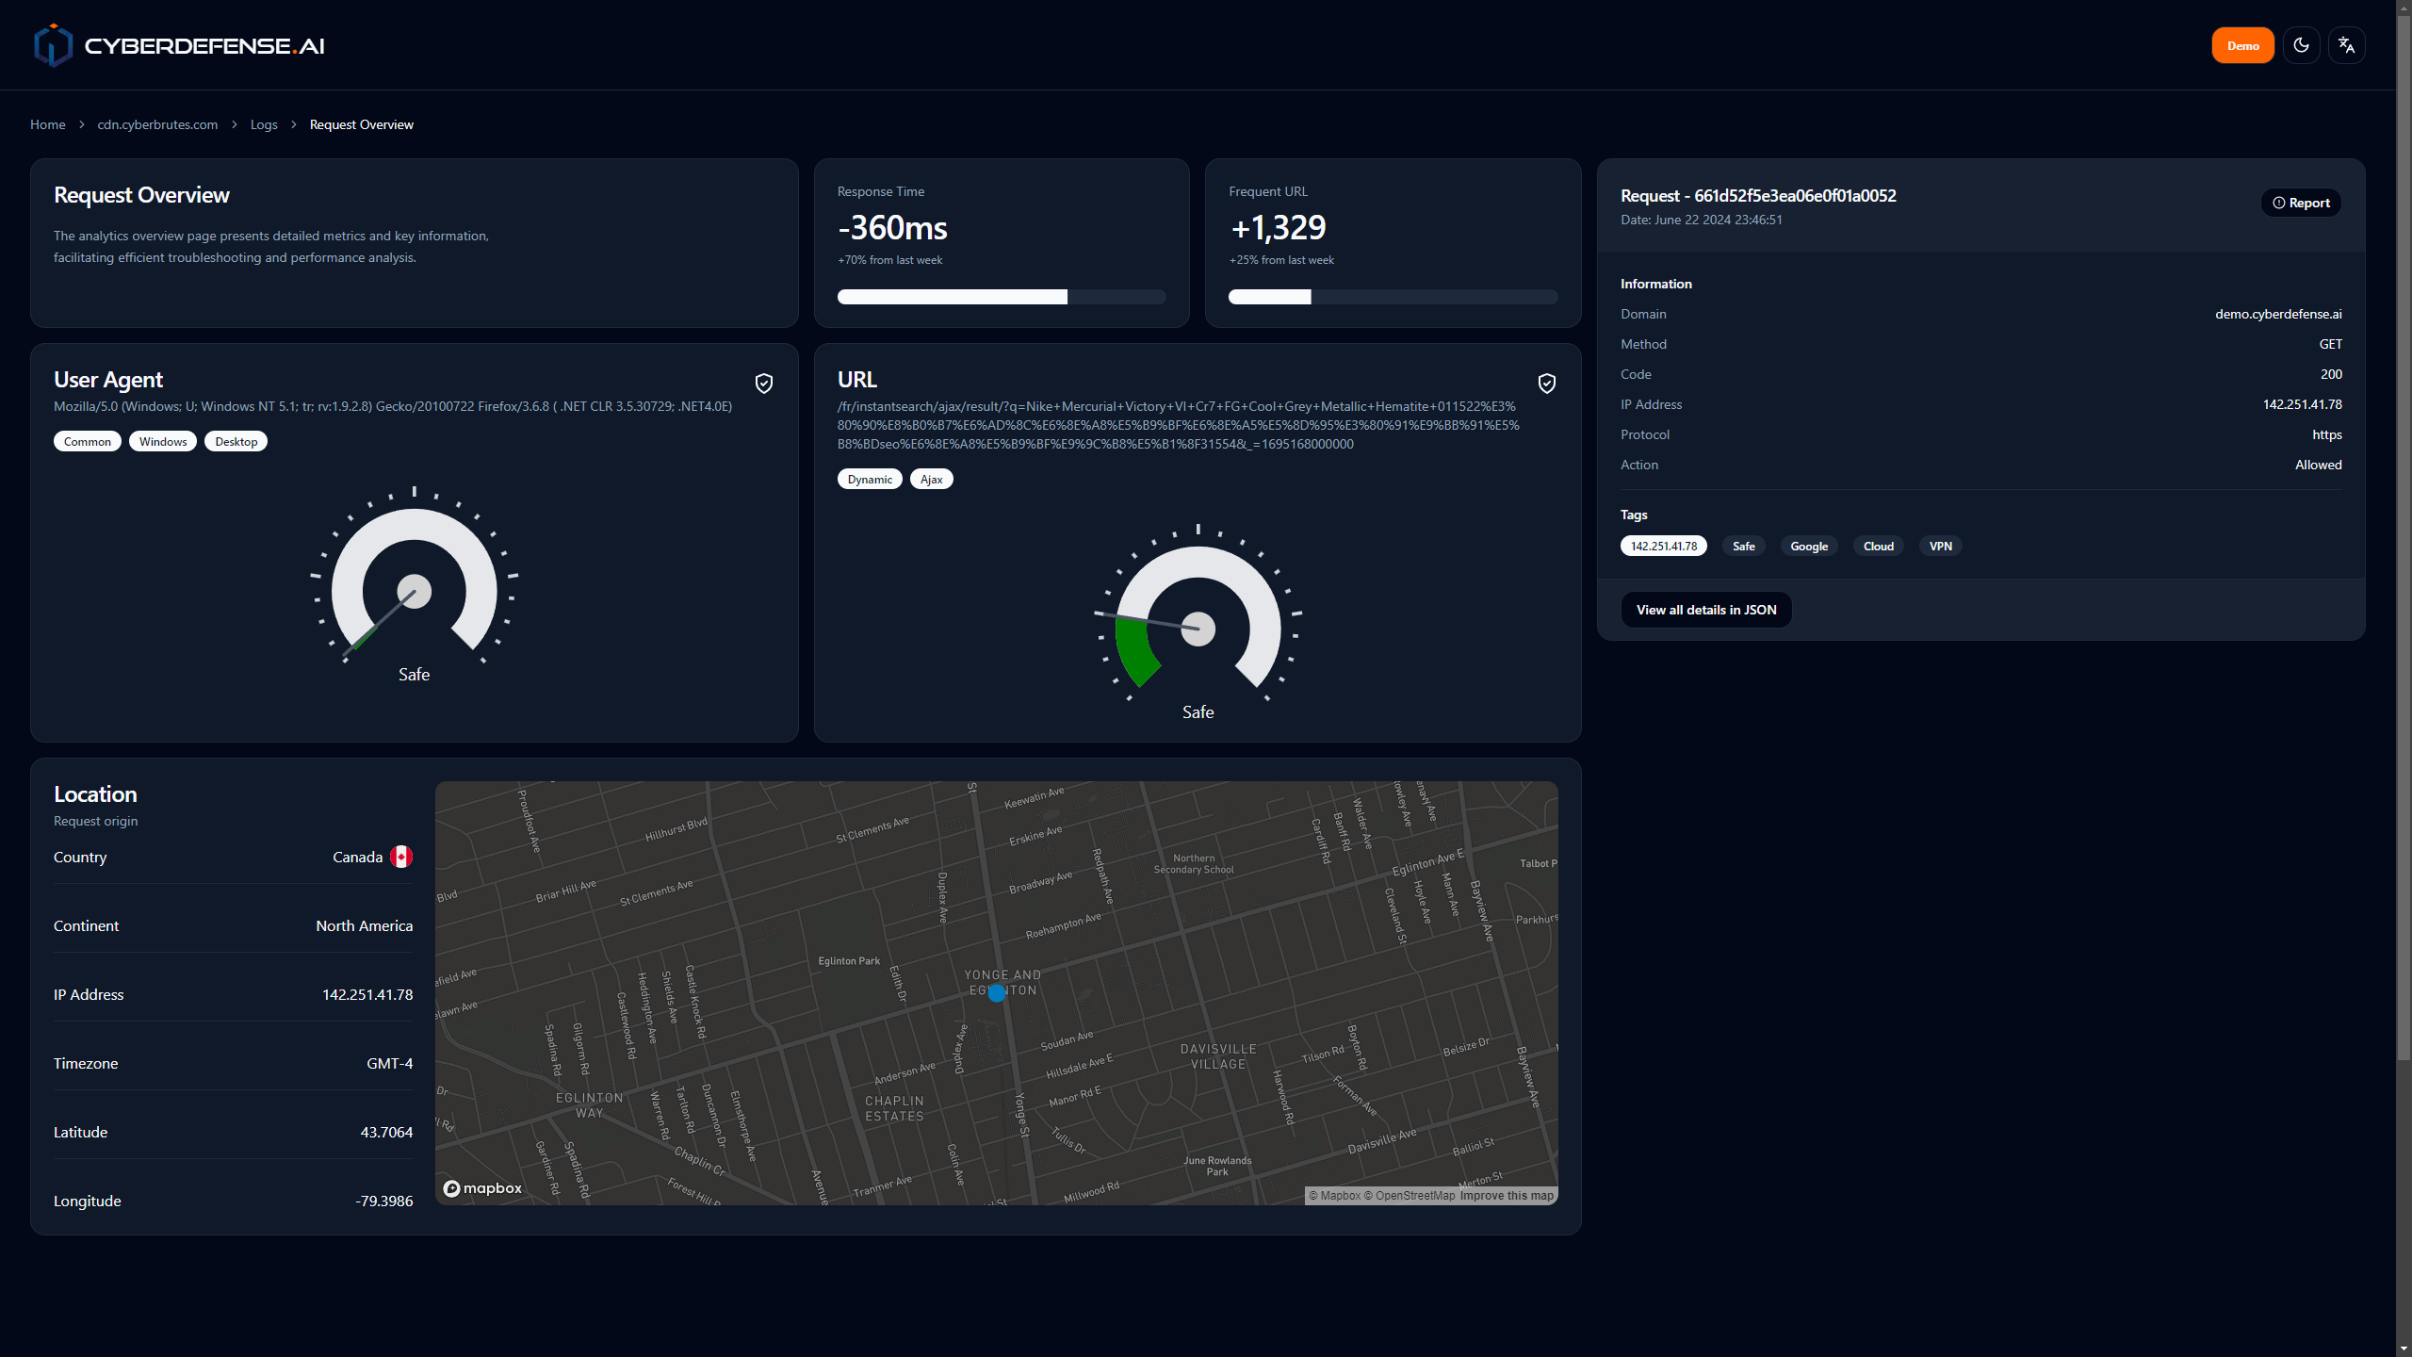This screenshot has width=2412, height=1357.
Task: Click the URL shield check icon
Action: click(x=1547, y=384)
